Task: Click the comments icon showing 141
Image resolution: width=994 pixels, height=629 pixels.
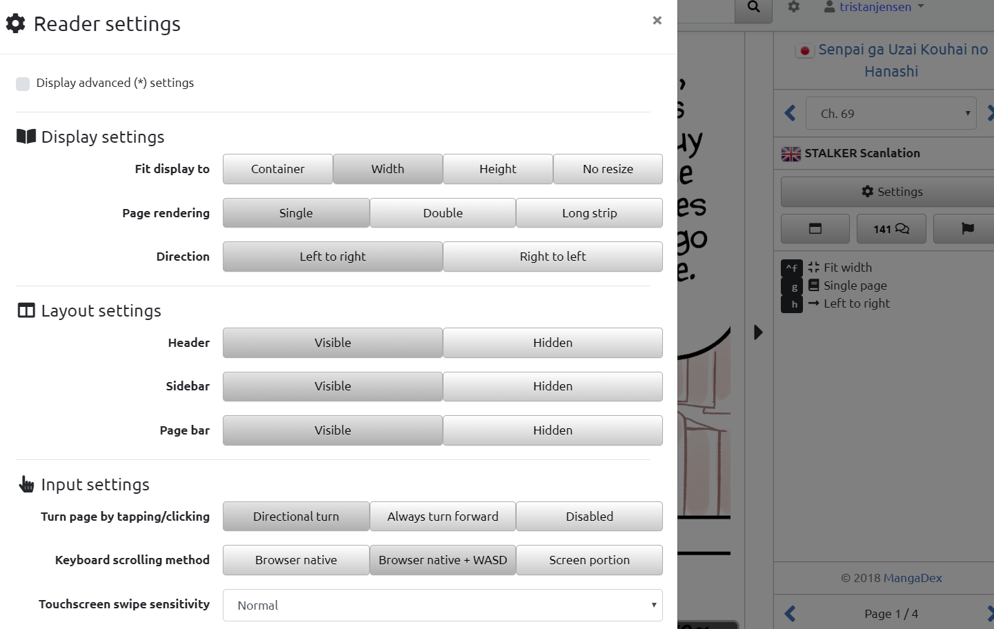Action: (x=891, y=228)
